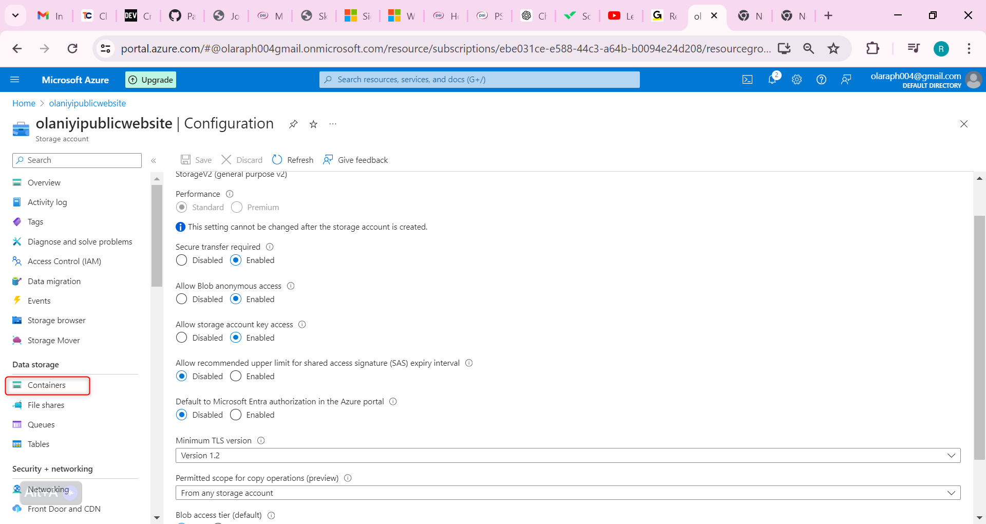Collapse the resource menu sidebar
Image resolution: width=986 pixels, height=524 pixels.
pos(154,161)
